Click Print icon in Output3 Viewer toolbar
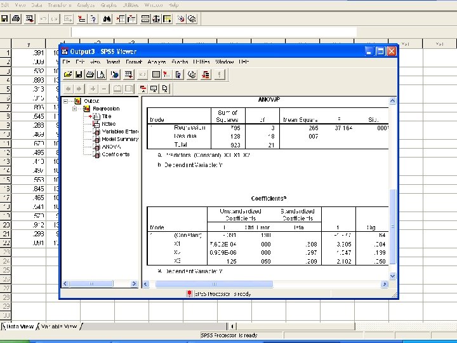 tap(89, 75)
